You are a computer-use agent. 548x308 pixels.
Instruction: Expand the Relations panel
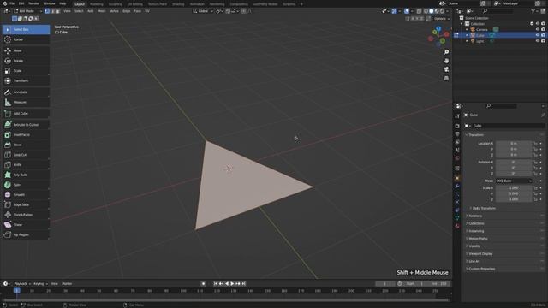475,216
